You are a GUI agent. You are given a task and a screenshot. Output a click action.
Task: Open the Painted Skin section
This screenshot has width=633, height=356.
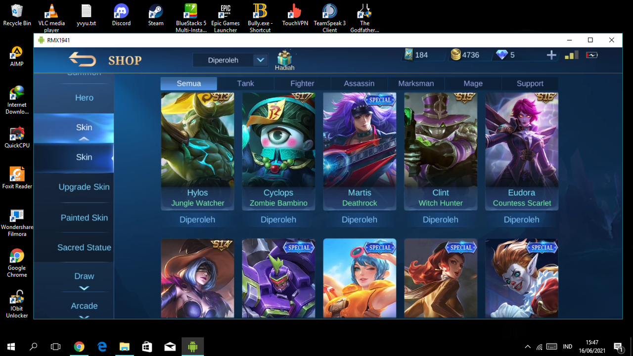click(74, 218)
